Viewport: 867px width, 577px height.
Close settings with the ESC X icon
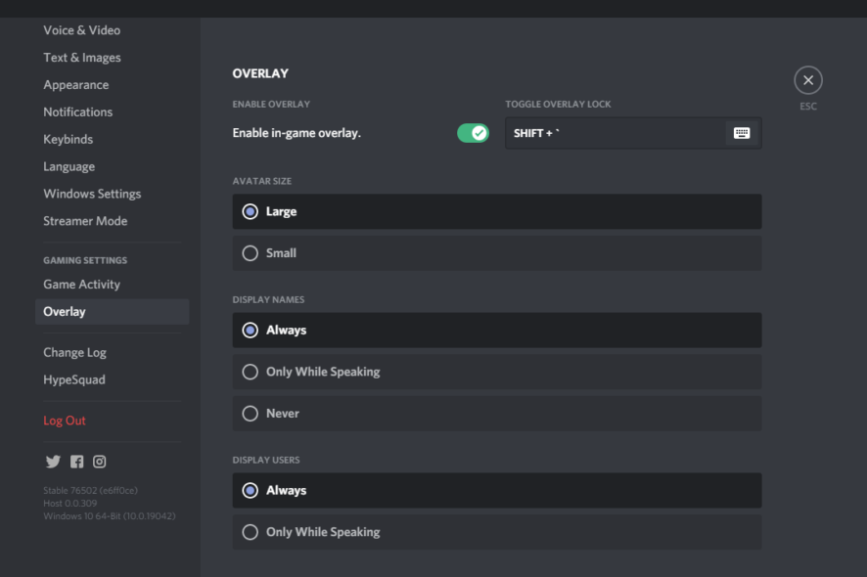808,81
